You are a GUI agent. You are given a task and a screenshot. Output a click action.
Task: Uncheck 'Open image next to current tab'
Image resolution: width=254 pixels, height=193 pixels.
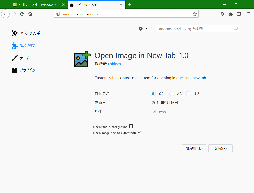(139, 132)
